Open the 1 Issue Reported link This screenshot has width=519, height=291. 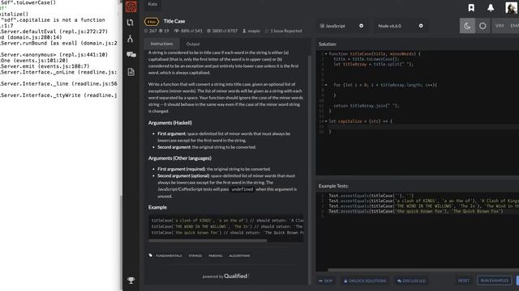pyautogui.click(x=286, y=31)
